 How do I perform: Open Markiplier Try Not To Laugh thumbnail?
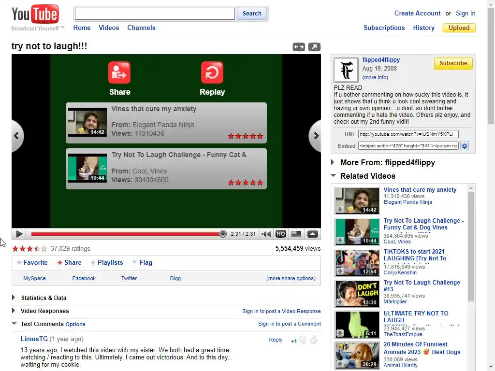coord(357,294)
